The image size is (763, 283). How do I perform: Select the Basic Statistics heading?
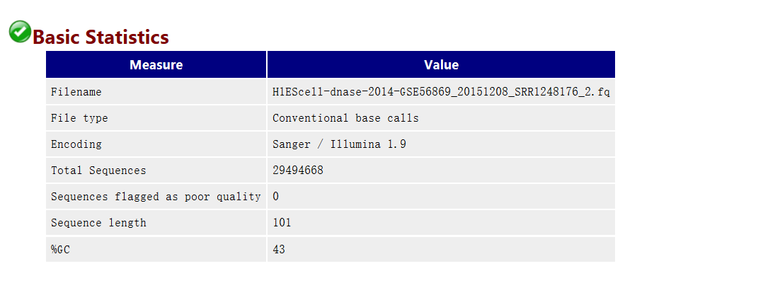(101, 37)
